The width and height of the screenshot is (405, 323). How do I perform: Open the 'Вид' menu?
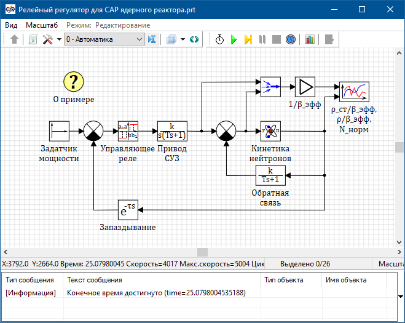pyautogui.click(x=11, y=25)
